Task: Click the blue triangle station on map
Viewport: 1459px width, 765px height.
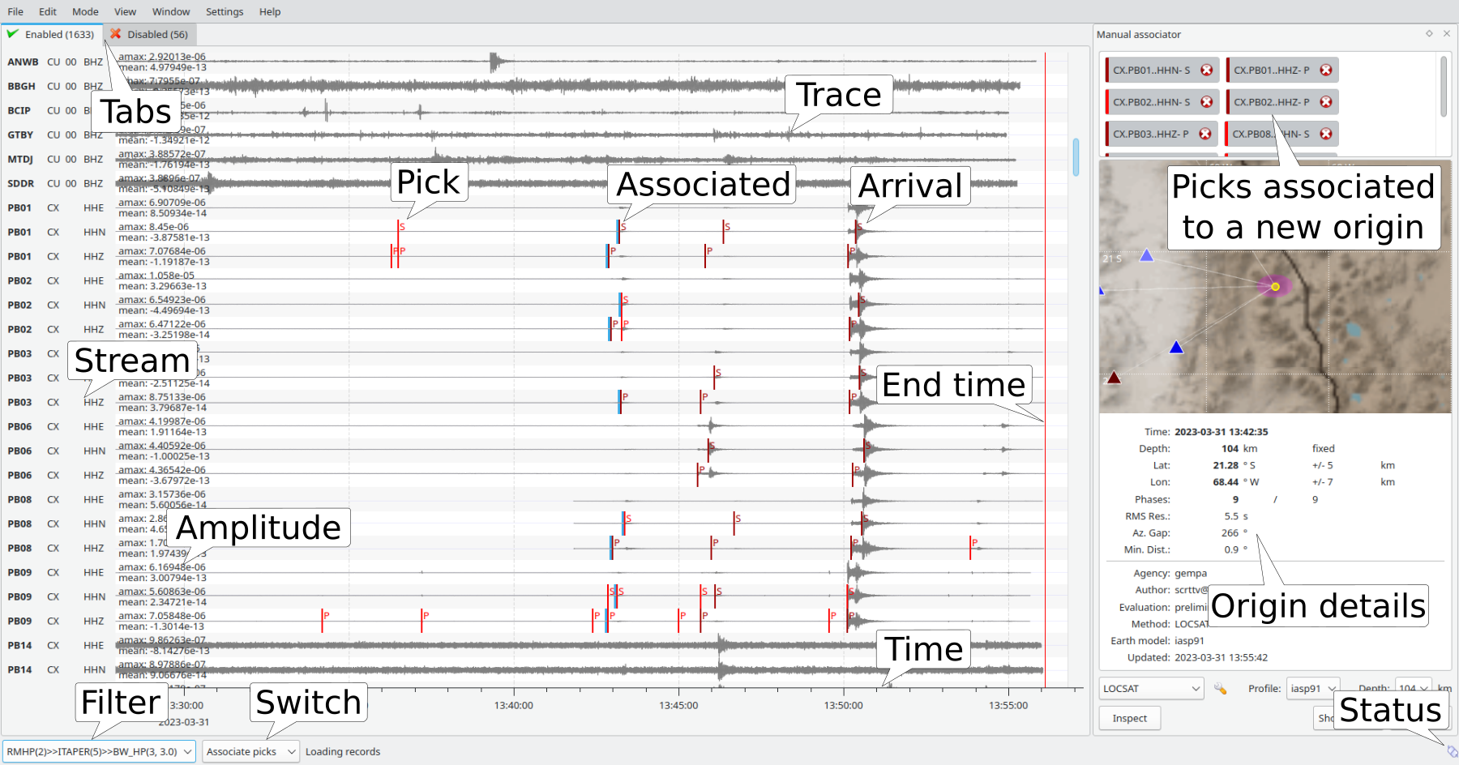Action: (x=1176, y=348)
